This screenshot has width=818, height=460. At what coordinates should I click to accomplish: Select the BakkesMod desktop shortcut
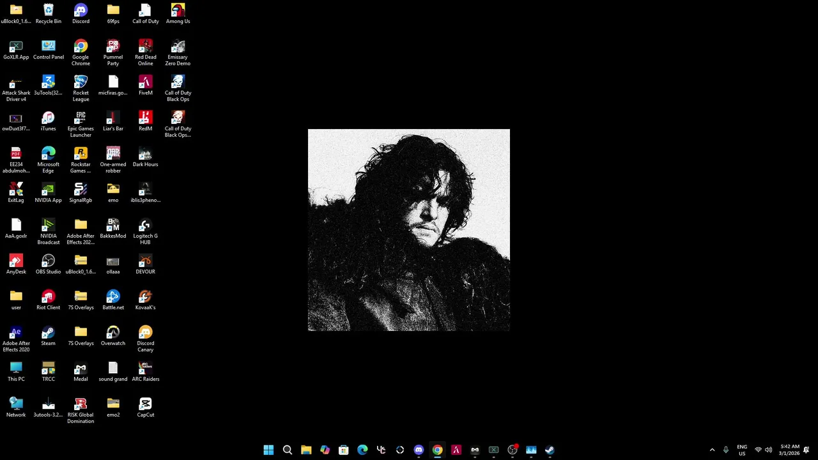click(x=113, y=229)
